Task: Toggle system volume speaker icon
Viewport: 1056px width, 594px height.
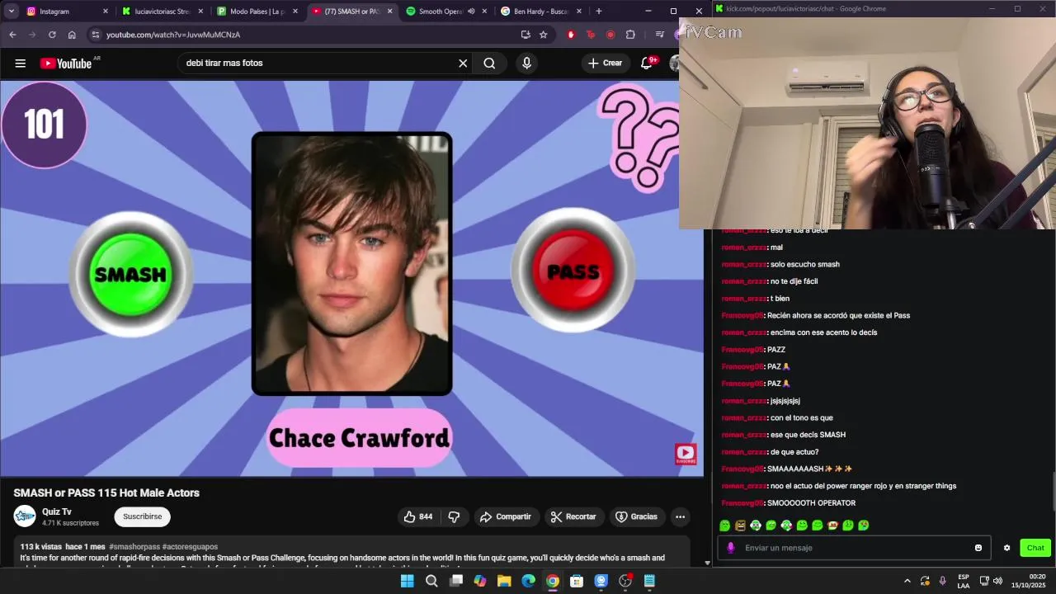Action: 997,581
